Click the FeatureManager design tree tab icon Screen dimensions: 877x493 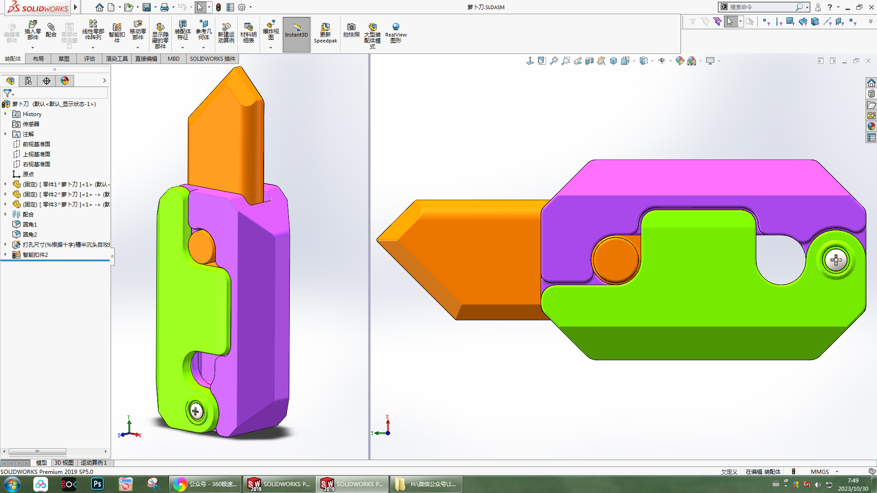(x=10, y=81)
